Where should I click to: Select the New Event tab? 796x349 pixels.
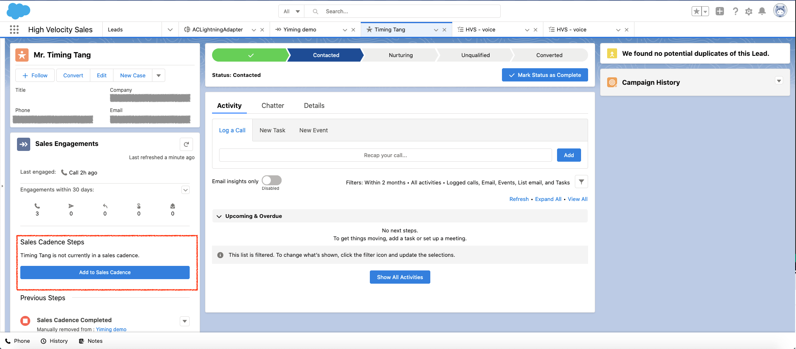click(314, 131)
